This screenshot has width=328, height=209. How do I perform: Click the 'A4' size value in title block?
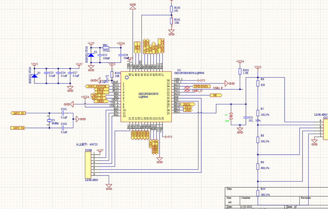tap(230, 202)
